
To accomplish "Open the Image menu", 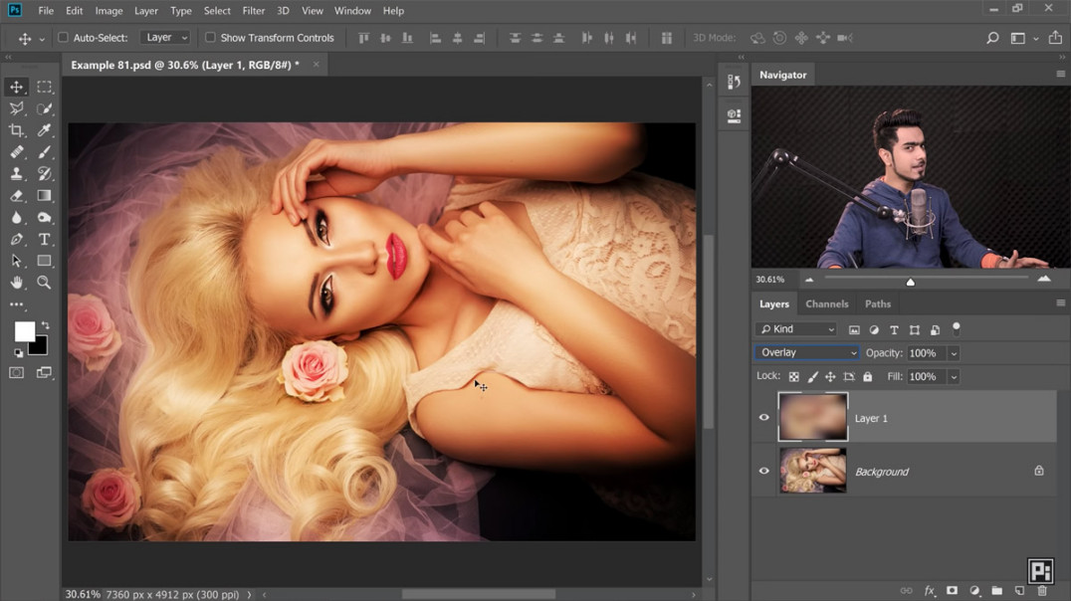I will [108, 11].
